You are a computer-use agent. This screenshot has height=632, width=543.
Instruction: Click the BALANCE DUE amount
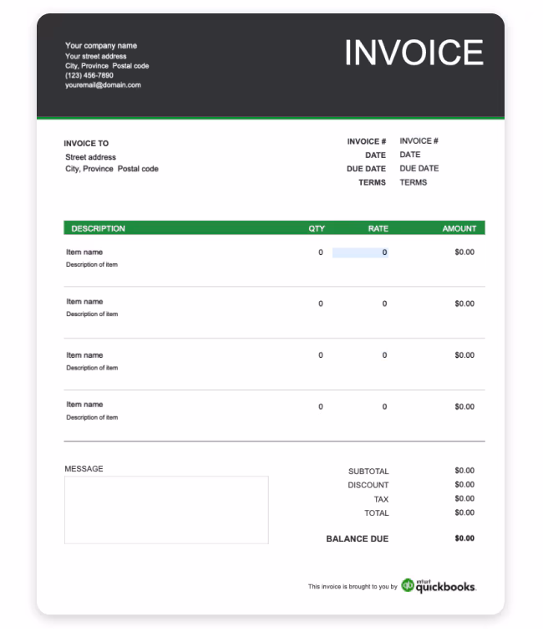coord(464,538)
